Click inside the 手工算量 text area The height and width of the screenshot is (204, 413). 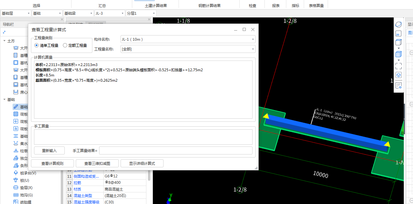(143, 137)
